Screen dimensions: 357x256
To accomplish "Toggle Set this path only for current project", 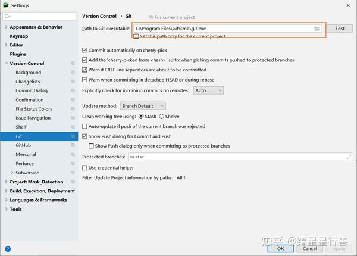I will (x=136, y=36).
